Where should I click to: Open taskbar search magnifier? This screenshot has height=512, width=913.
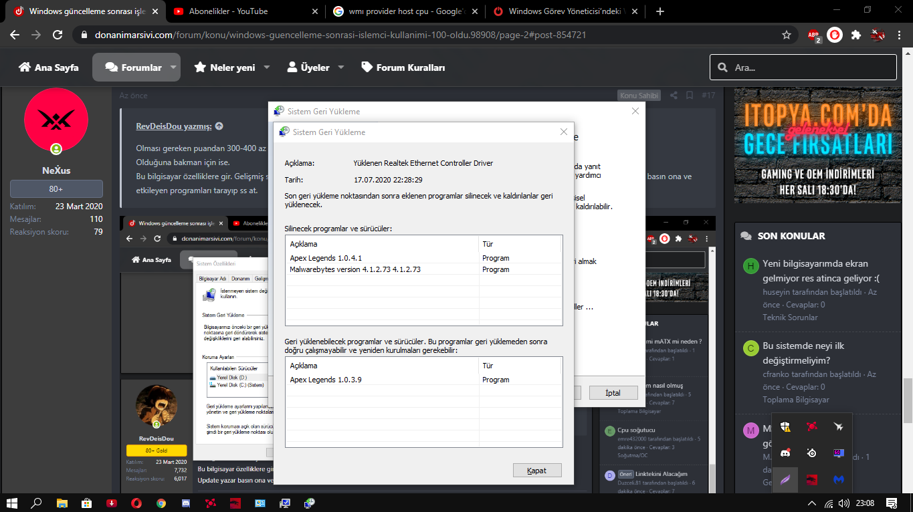pyautogui.click(x=36, y=503)
